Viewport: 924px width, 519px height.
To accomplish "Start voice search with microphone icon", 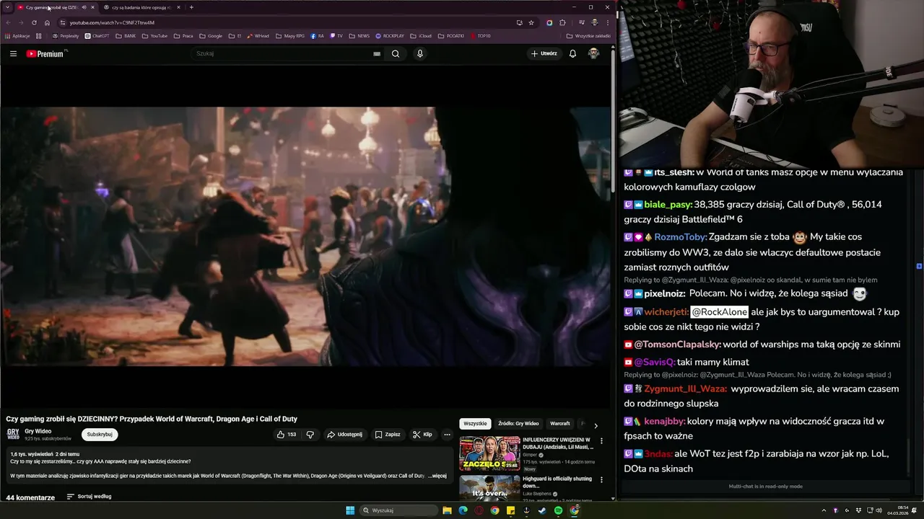I will 420,53.
